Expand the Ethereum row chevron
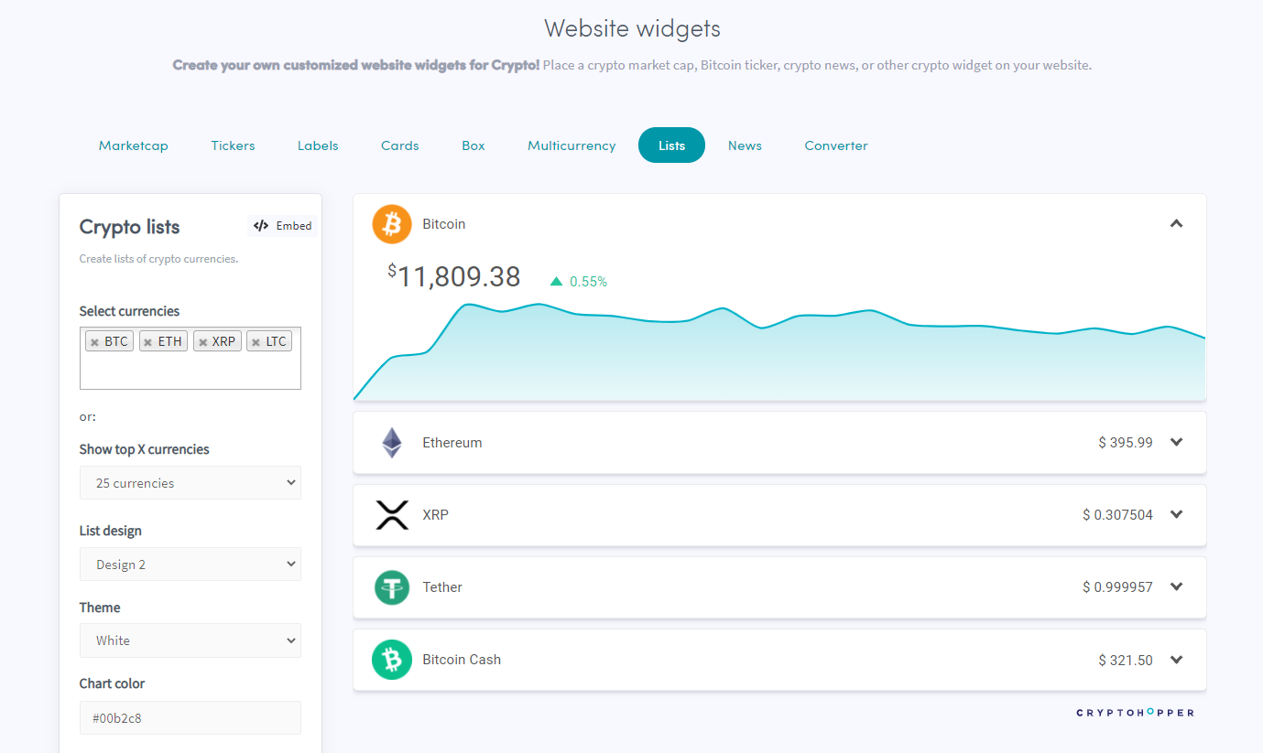 (x=1177, y=442)
